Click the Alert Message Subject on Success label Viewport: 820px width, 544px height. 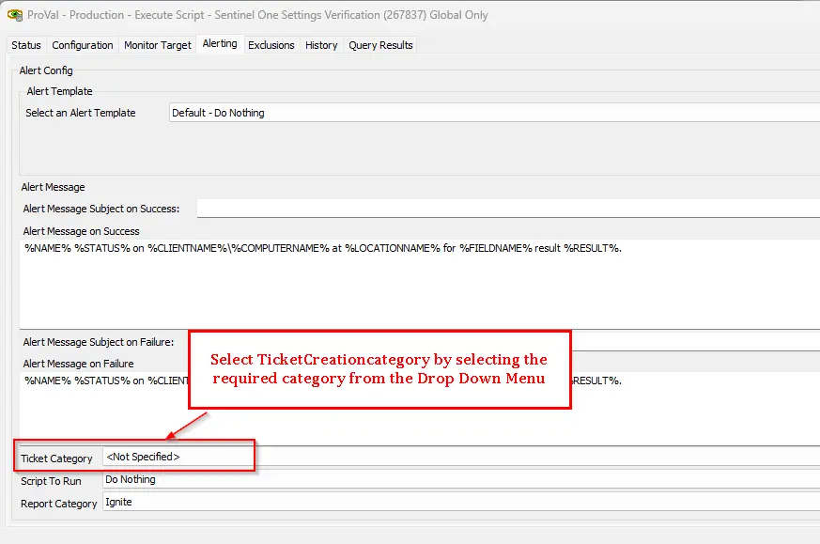coord(101,209)
